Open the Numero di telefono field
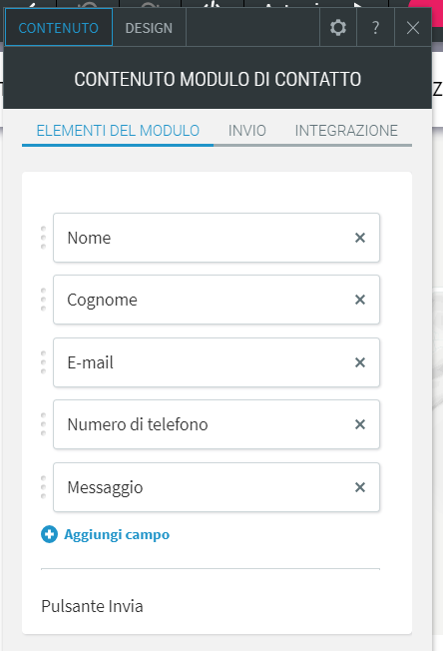 (217, 424)
